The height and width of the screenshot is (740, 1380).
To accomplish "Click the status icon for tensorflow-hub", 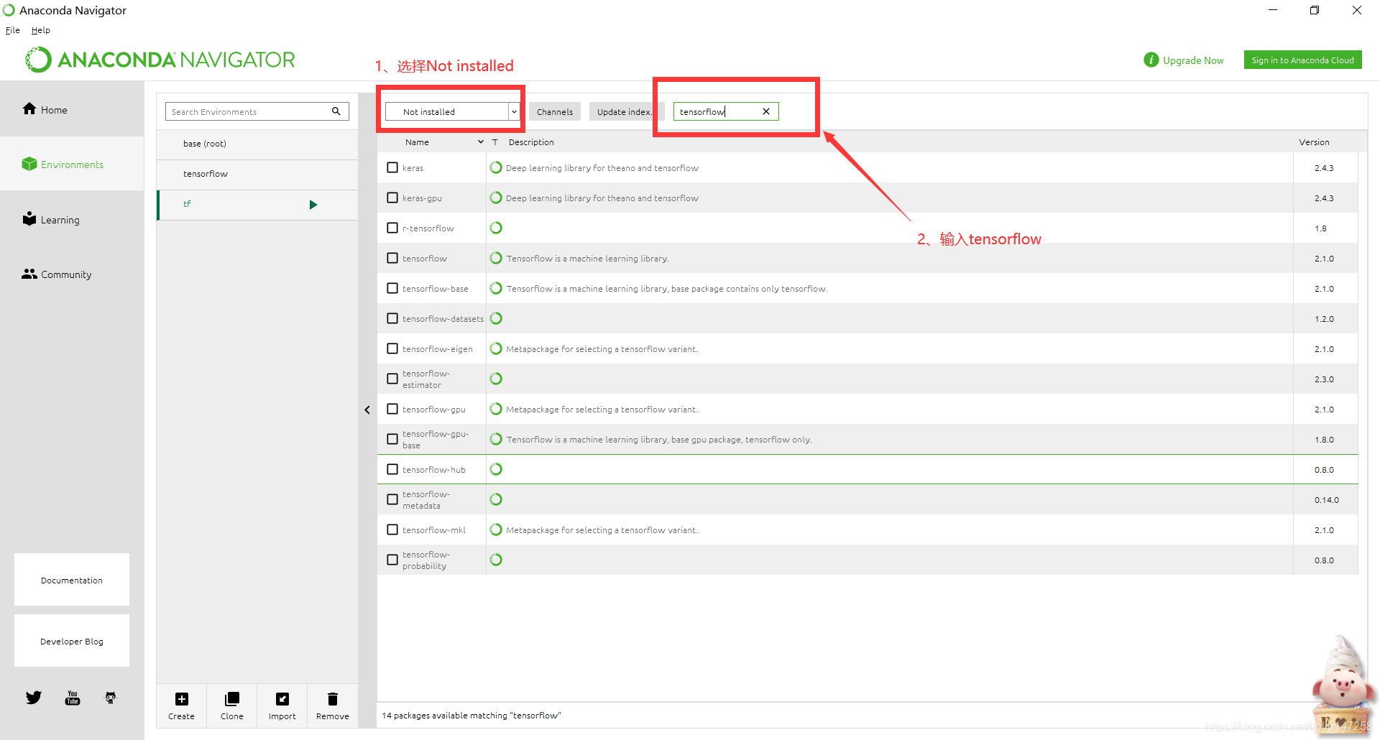I will coord(496,469).
